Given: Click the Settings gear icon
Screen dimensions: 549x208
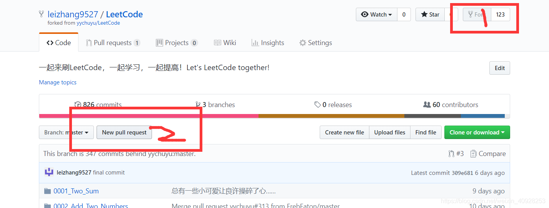Looking at the screenshot, I should [303, 43].
